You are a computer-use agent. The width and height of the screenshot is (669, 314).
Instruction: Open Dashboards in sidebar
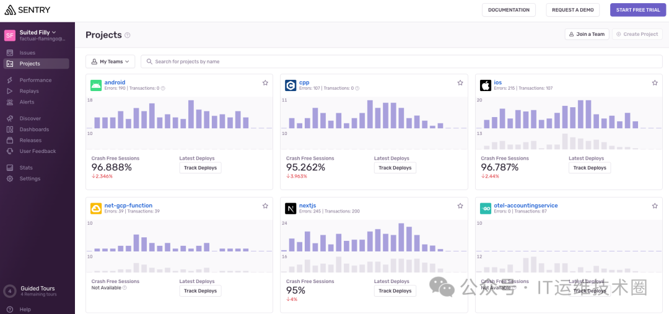click(34, 129)
